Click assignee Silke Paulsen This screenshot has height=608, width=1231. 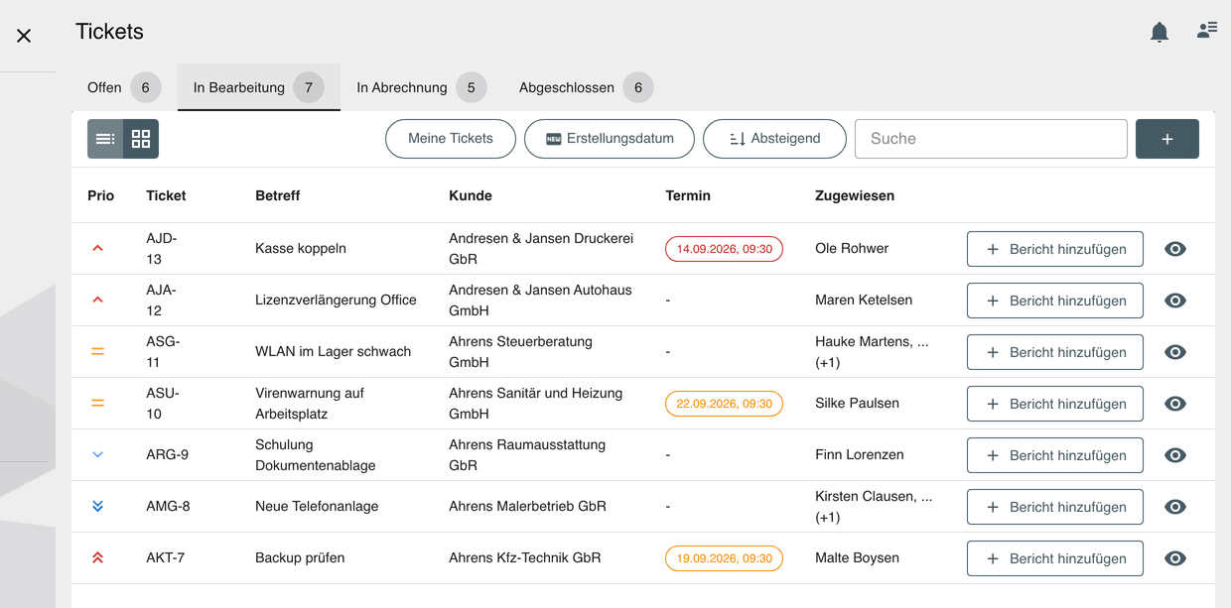[858, 403]
